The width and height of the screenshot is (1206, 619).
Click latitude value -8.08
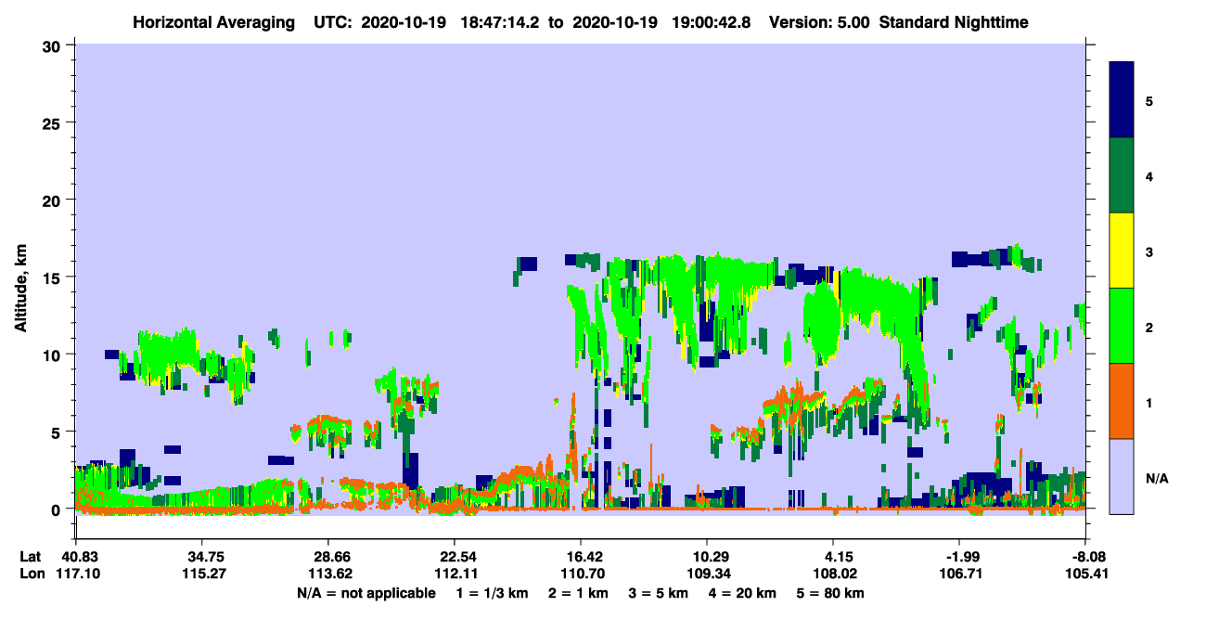click(1085, 557)
